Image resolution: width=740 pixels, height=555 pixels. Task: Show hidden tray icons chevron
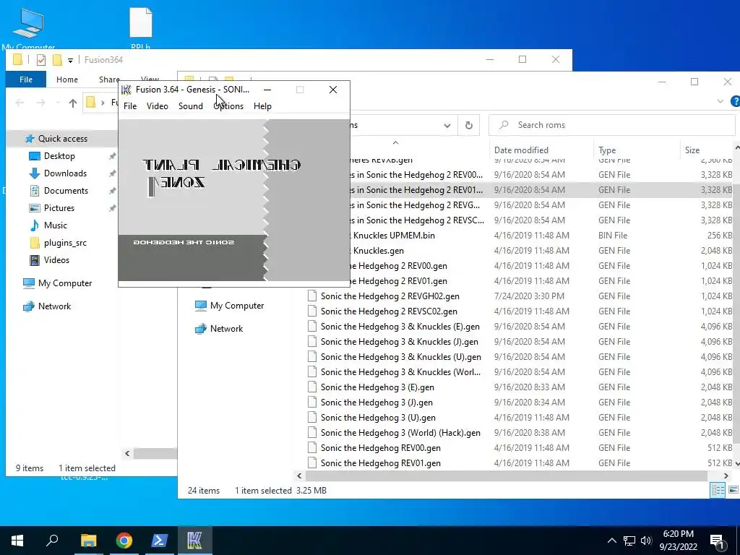coord(611,541)
